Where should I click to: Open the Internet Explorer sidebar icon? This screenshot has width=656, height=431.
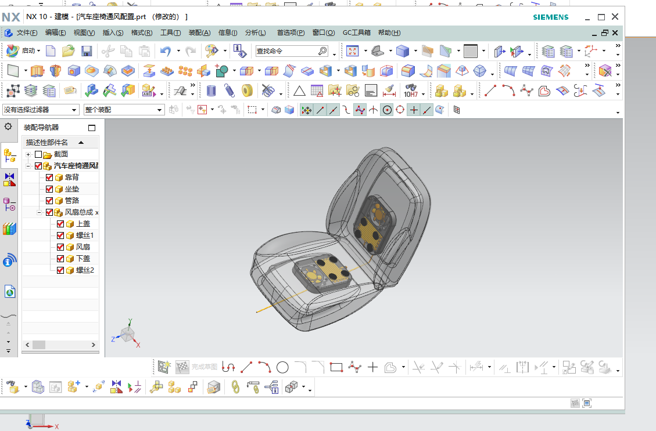pyautogui.click(x=9, y=292)
